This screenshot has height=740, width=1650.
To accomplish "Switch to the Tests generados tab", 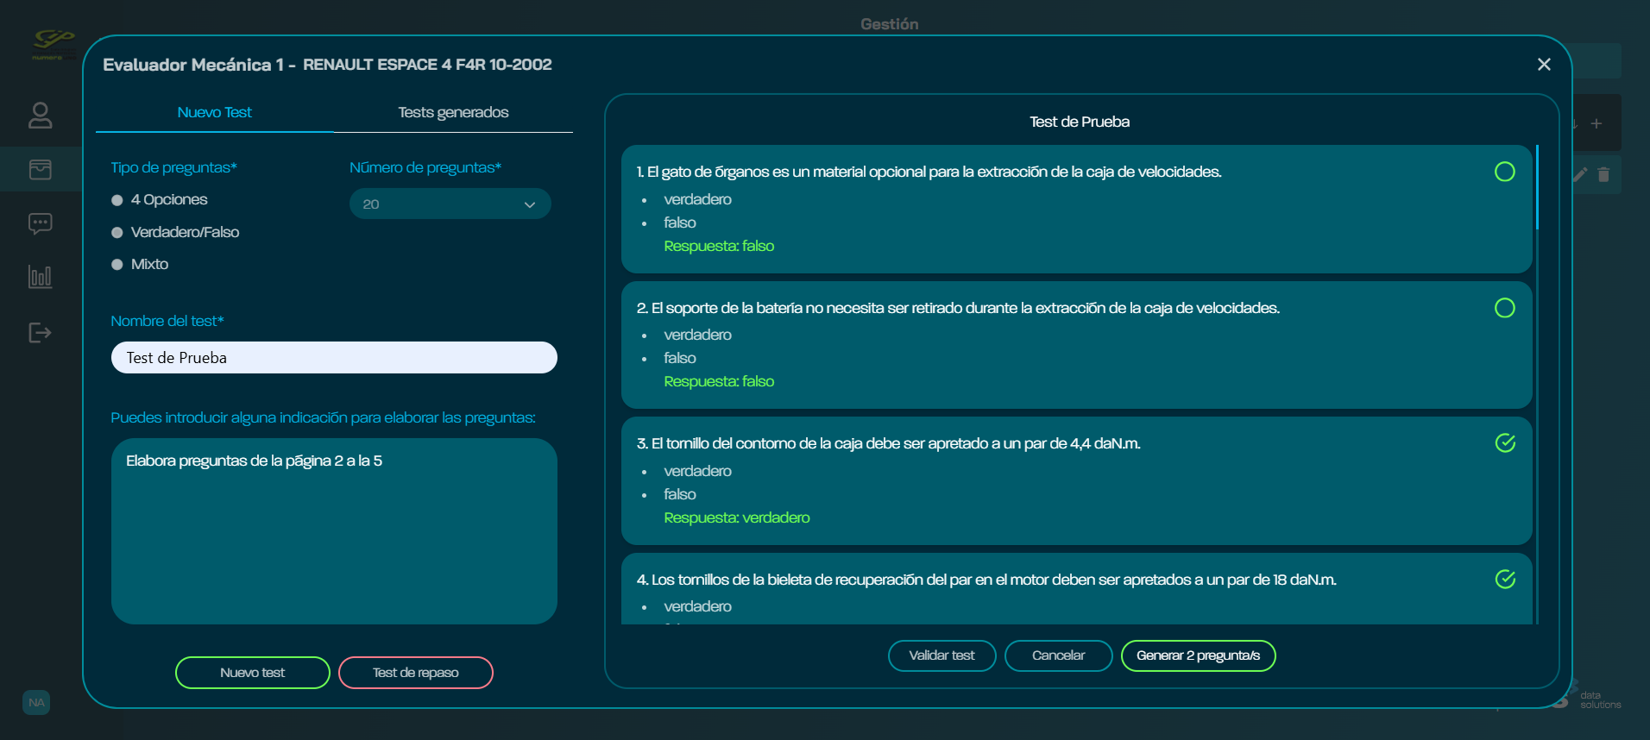I will click(x=453, y=113).
